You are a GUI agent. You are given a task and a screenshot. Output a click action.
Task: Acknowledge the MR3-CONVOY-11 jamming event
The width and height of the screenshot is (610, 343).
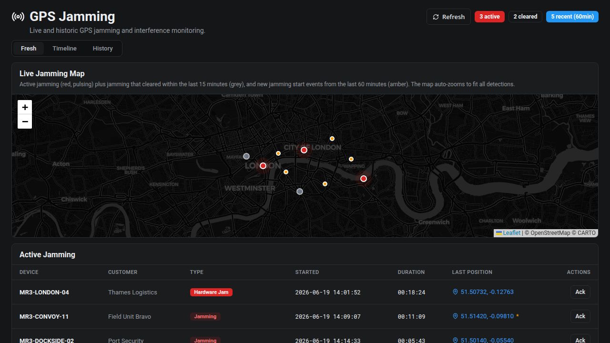point(580,316)
